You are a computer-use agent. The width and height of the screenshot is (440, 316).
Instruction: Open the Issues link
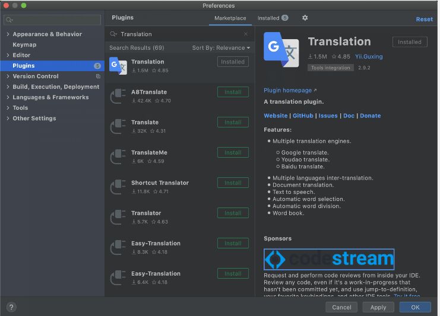(x=328, y=116)
